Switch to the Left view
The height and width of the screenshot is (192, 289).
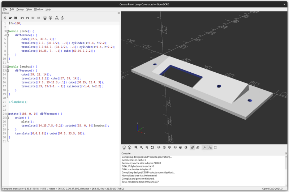tap(175, 148)
